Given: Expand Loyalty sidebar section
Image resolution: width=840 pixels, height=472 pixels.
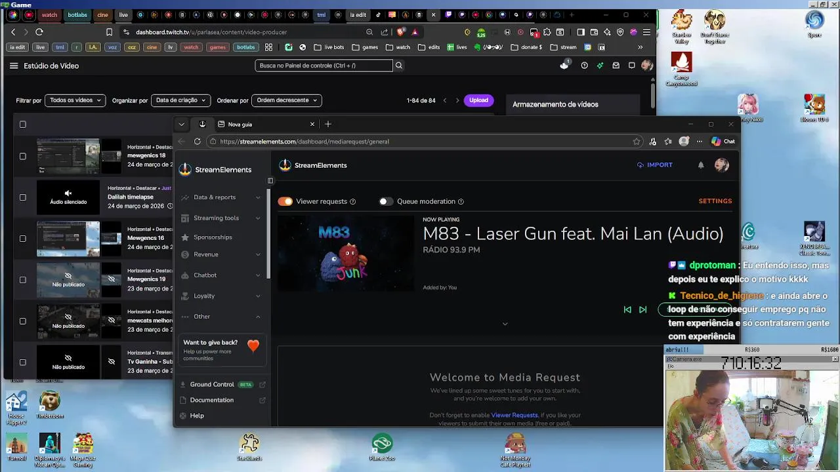Looking at the screenshot, I should coord(220,296).
